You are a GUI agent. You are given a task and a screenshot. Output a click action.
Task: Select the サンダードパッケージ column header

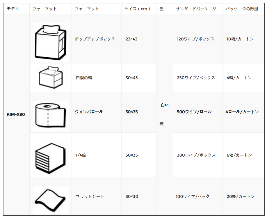(x=196, y=9)
